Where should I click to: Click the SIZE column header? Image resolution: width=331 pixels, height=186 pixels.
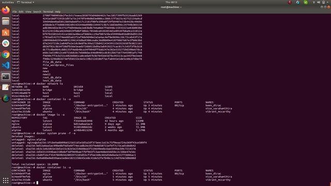(139, 118)
